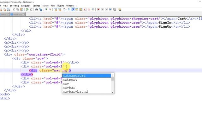Toggle file Monitoring eye icon

pyautogui.click(x=93, y=9)
